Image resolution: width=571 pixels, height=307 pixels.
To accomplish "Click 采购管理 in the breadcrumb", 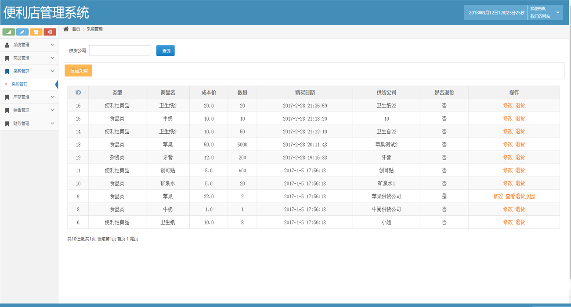I will (94, 29).
